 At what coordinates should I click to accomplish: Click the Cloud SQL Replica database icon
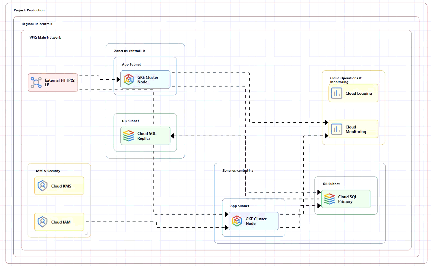tap(129, 136)
